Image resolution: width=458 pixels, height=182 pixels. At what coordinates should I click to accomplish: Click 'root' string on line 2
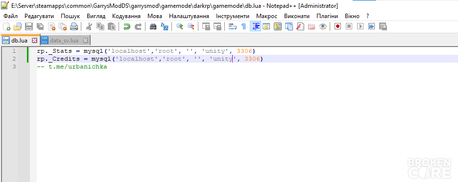(x=174, y=59)
